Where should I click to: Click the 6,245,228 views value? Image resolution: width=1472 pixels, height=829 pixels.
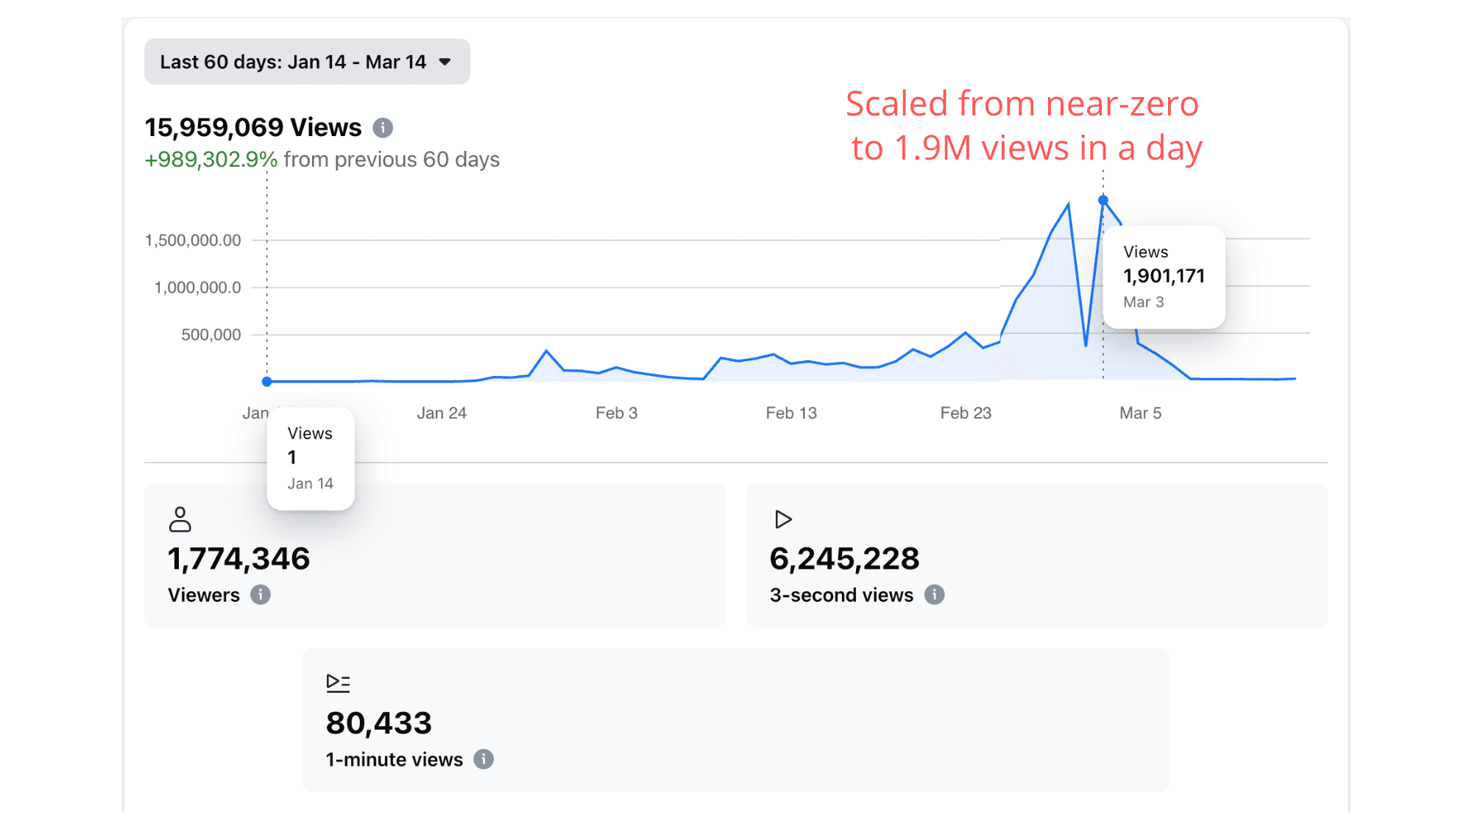(845, 559)
